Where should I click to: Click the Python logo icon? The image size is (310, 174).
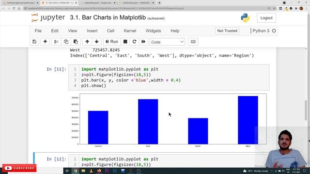click(246, 18)
